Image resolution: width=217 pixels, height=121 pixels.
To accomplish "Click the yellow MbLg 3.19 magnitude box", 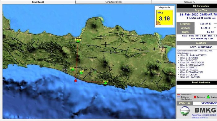I will click(165, 18).
